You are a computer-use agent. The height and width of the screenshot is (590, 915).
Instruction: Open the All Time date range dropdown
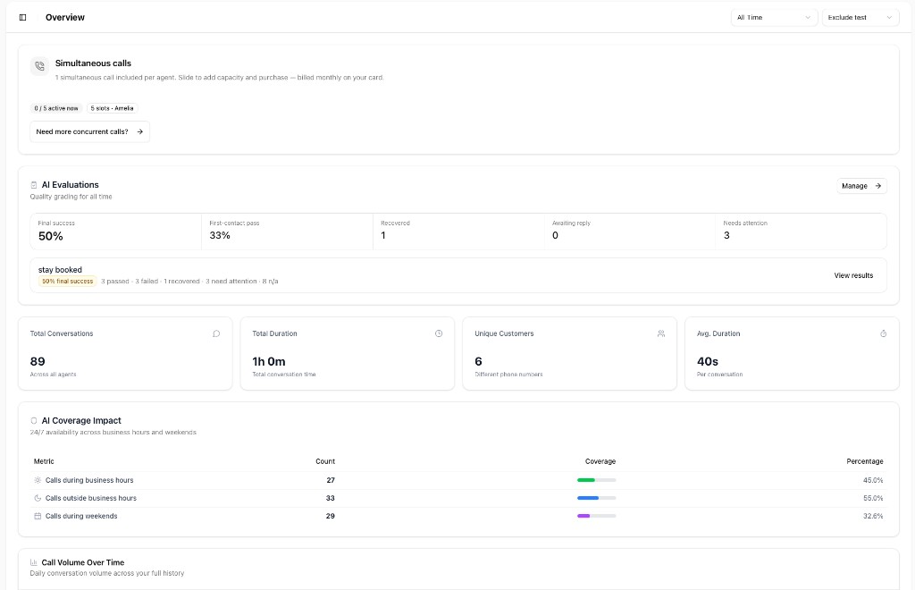click(x=774, y=18)
